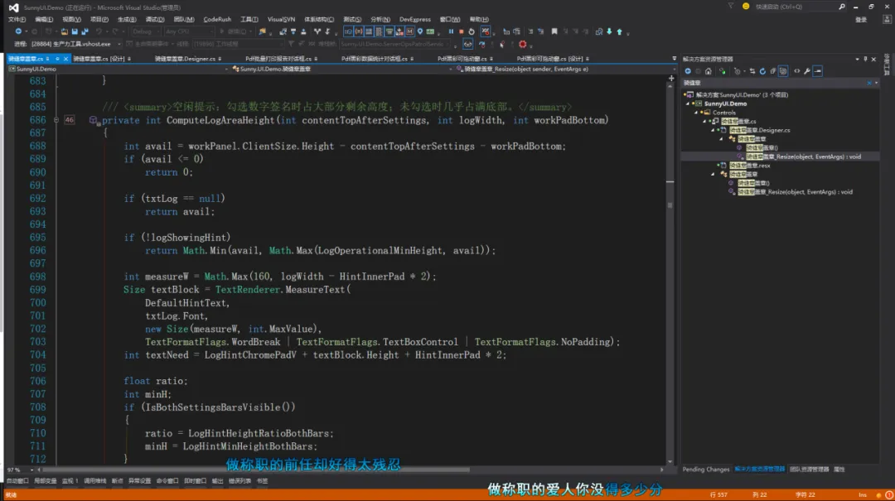Refresh the Solution Explorer tree
The height and width of the screenshot is (501, 895).
pyautogui.click(x=762, y=71)
